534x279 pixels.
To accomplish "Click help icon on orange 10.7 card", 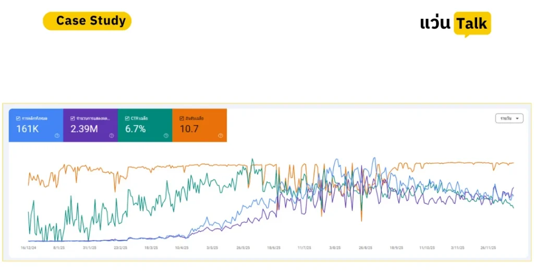I will click(221, 135).
